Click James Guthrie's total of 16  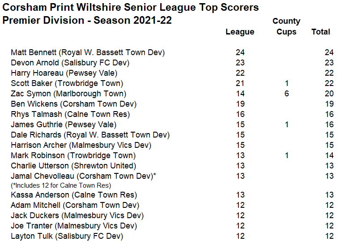click(x=329, y=125)
